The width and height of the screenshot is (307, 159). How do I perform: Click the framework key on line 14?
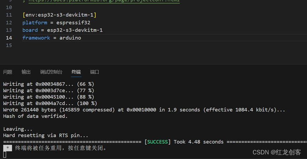tap(36, 38)
